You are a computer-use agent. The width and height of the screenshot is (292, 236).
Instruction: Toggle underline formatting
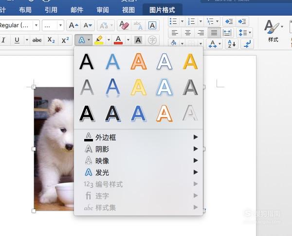pos(17,40)
